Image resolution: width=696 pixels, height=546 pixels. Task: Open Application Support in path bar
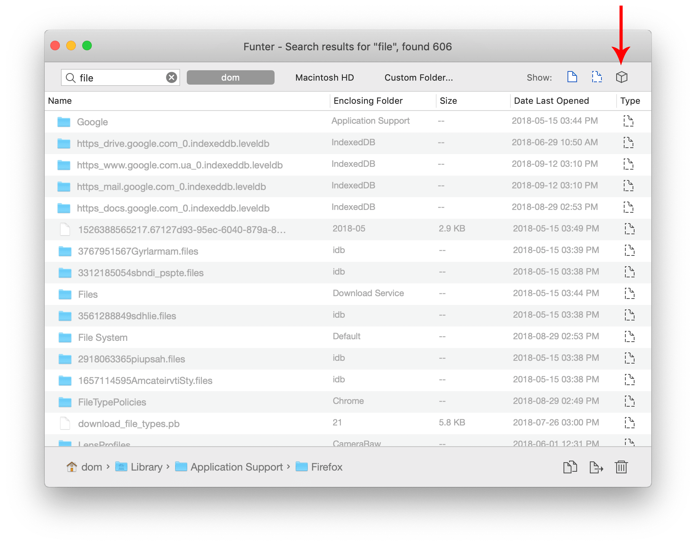click(237, 467)
